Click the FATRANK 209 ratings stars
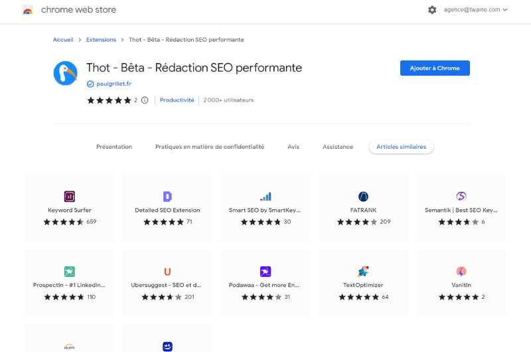Image resolution: width=531 pixels, height=352 pixels. coord(357,222)
